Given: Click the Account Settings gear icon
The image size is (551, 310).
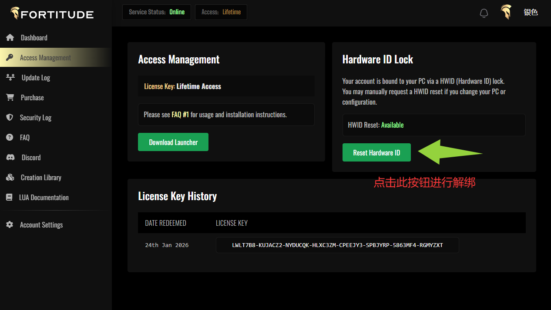Looking at the screenshot, I should 10,224.
